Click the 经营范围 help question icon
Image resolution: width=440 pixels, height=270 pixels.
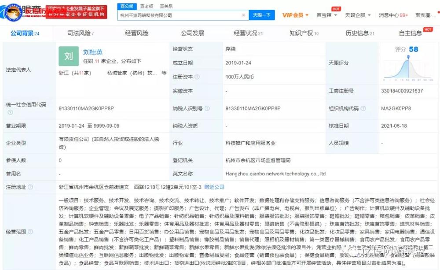[x=30, y=232]
